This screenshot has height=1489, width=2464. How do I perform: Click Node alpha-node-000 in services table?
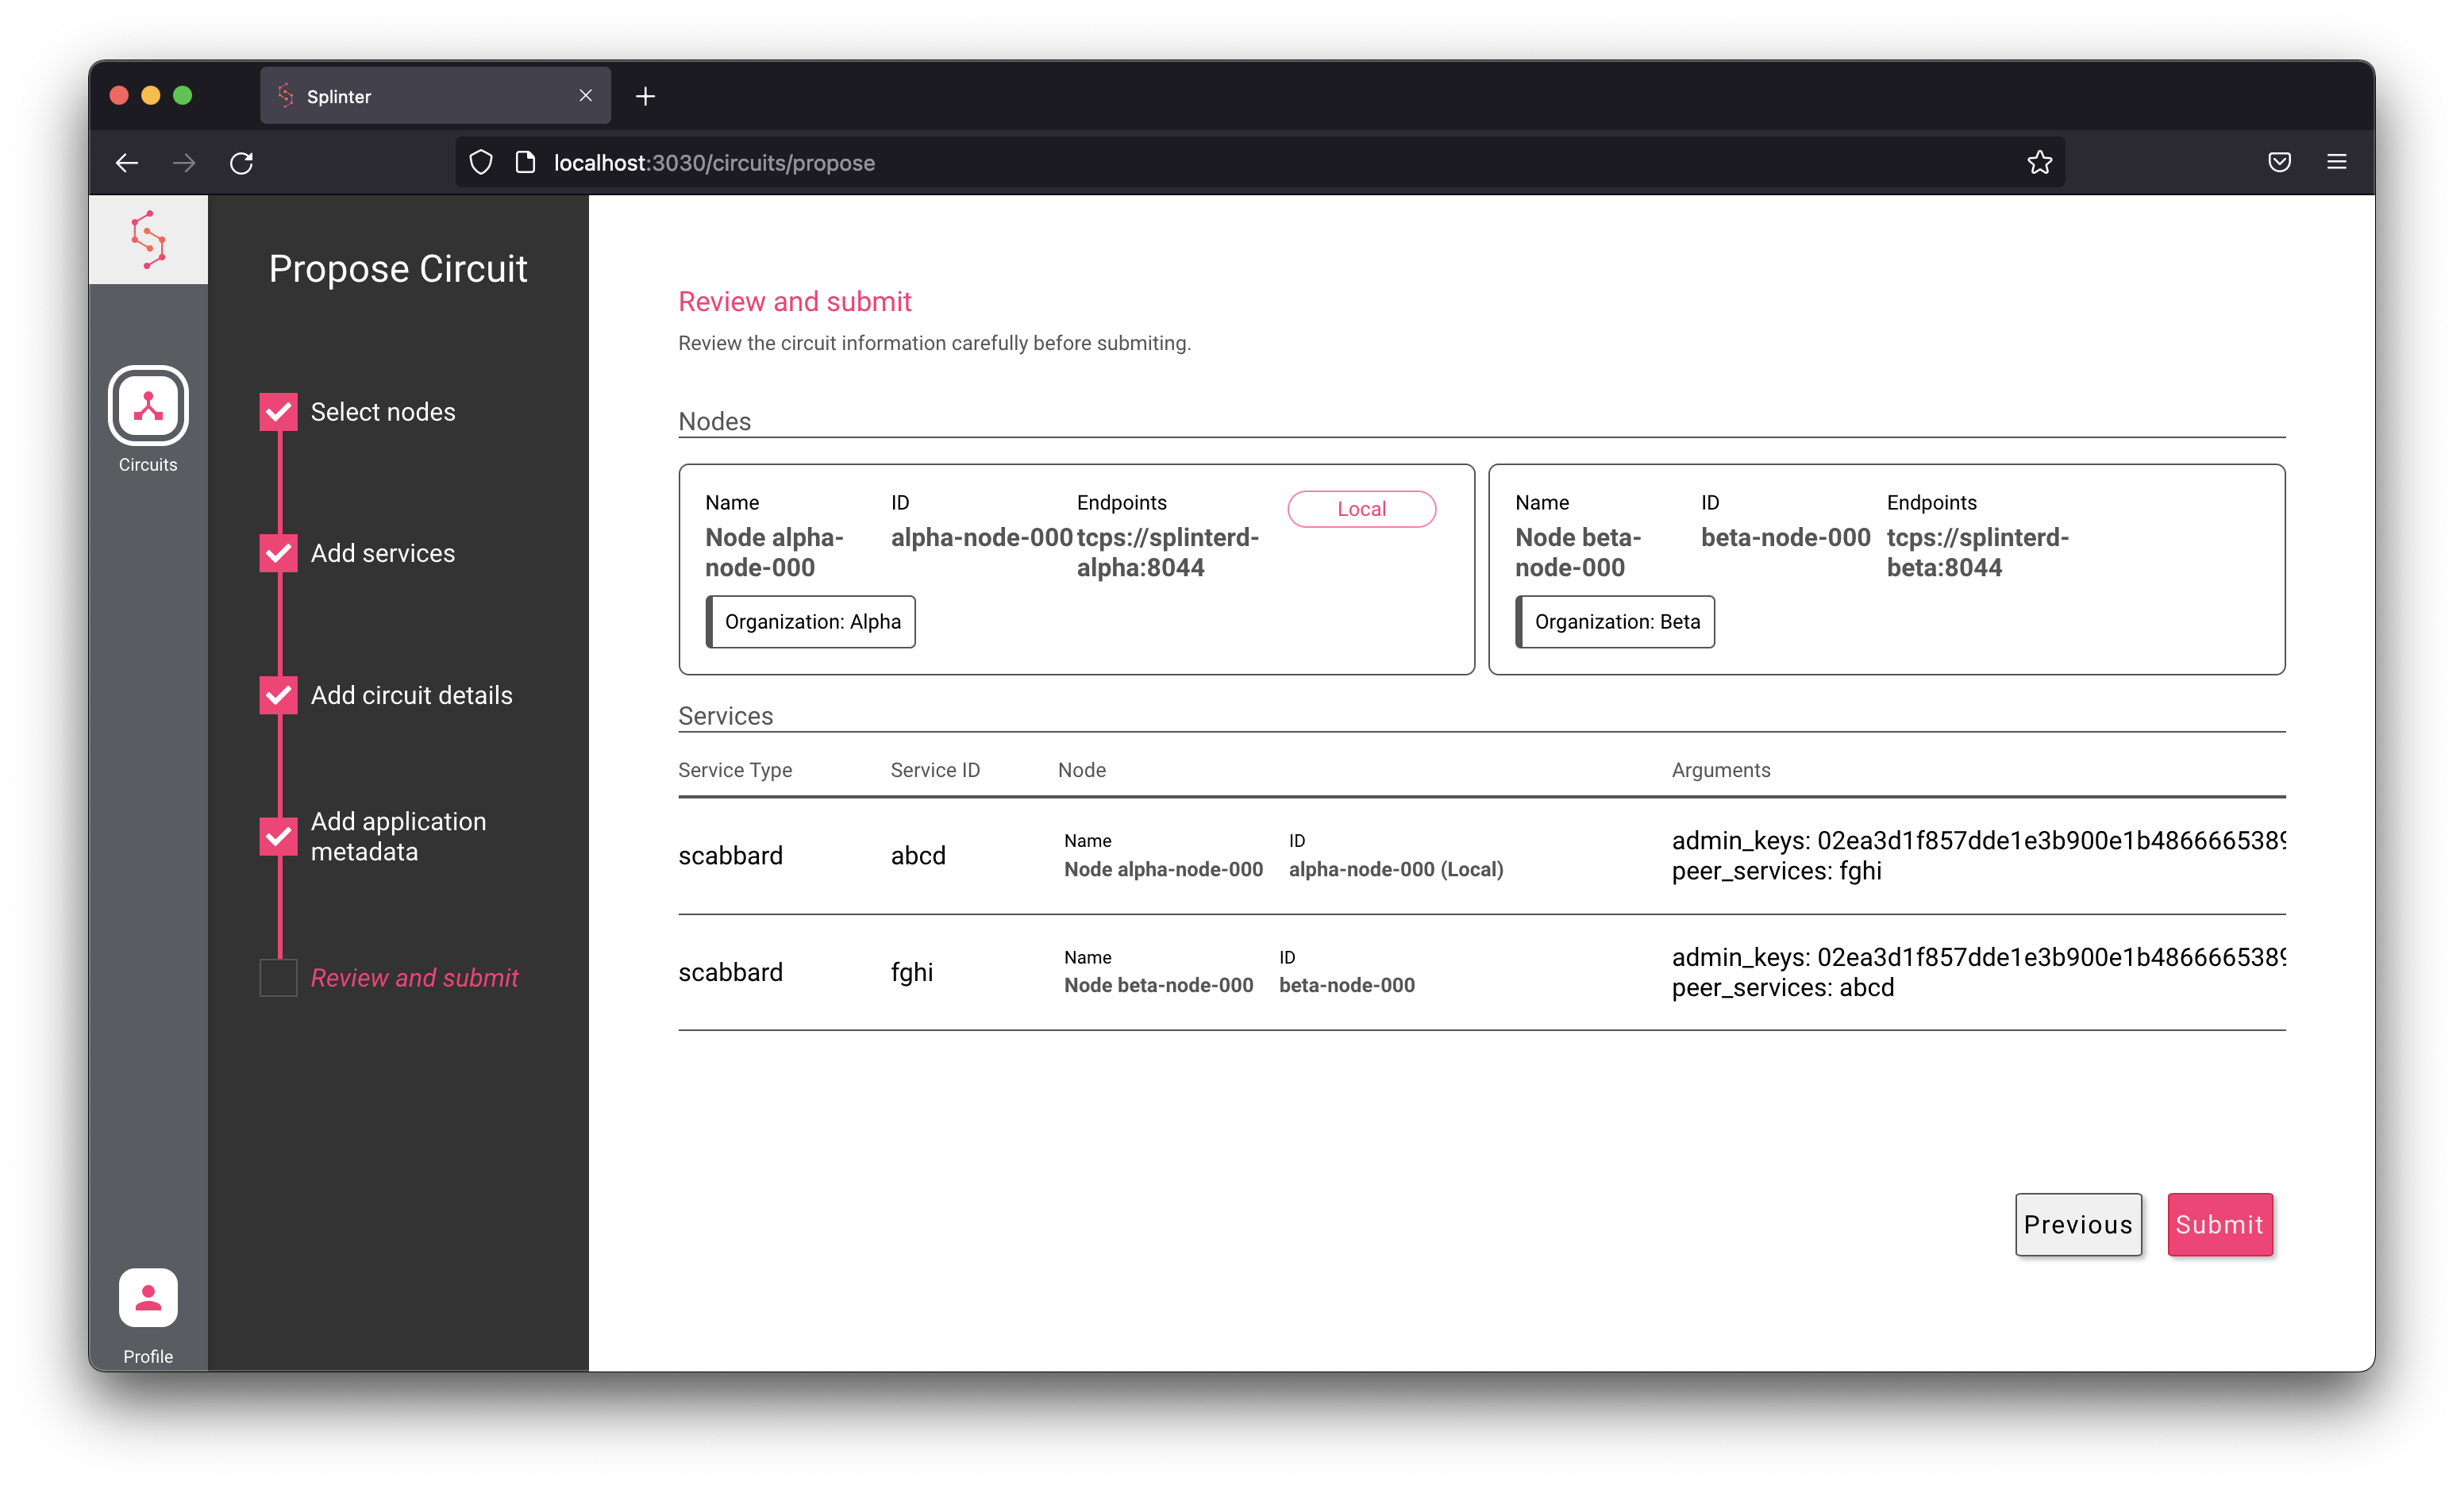[x=1164, y=869]
